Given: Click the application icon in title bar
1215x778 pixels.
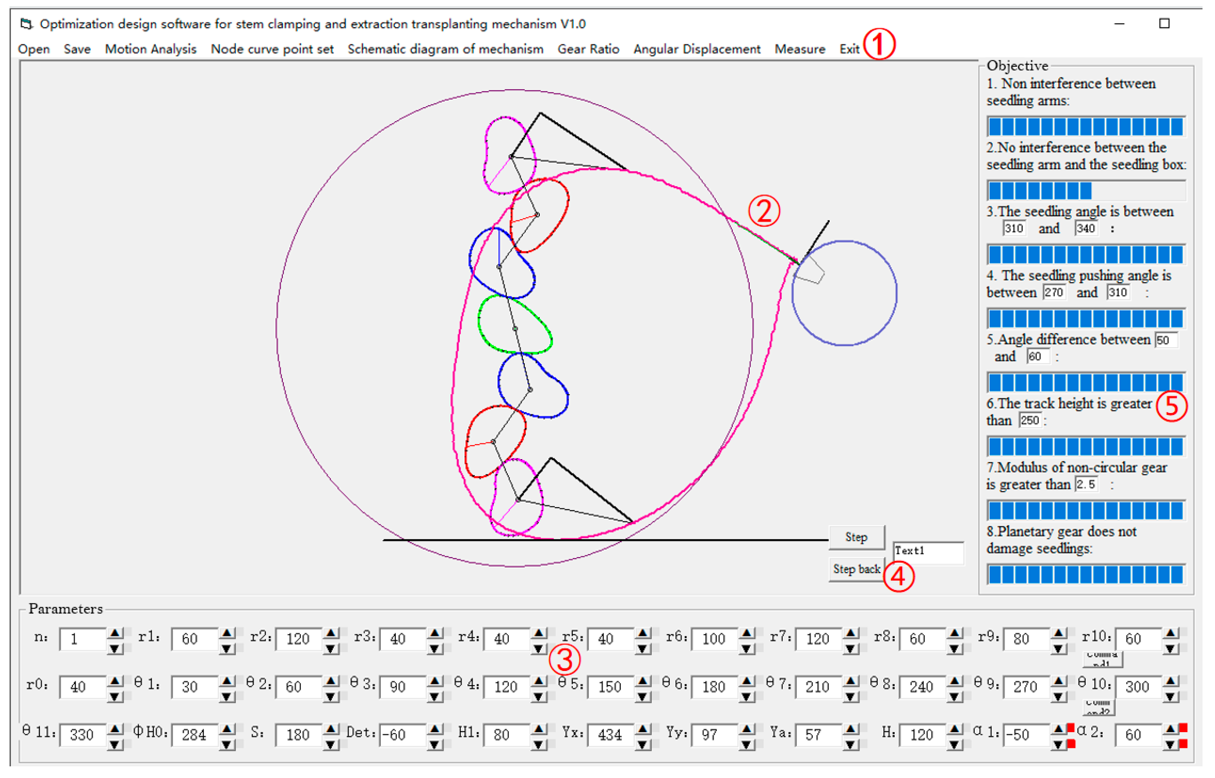Looking at the screenshot, I should pyautogui.click(x=26, y=24).
